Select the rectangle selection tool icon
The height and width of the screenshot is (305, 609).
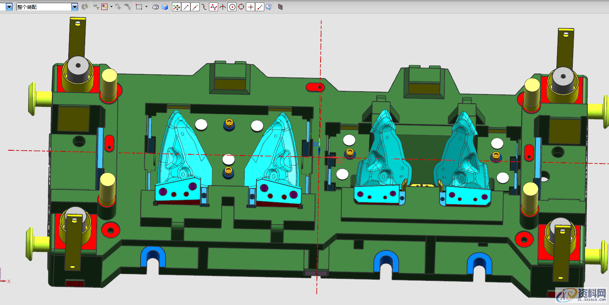click(x=139, y=7)
